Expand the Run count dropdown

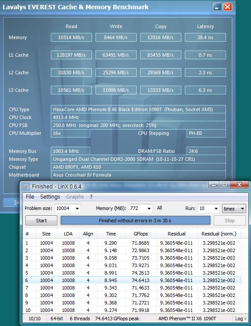pyautogui.click(x=216, y=209)
